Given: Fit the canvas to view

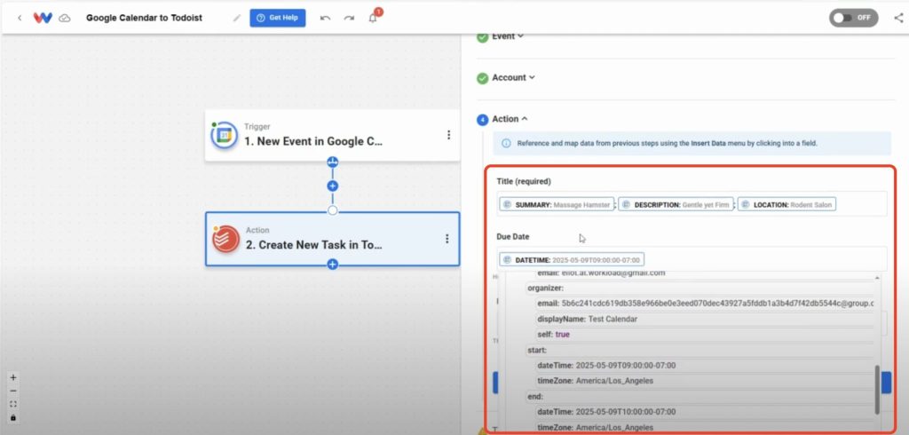Looking at the screenshot, I should 13,404.
